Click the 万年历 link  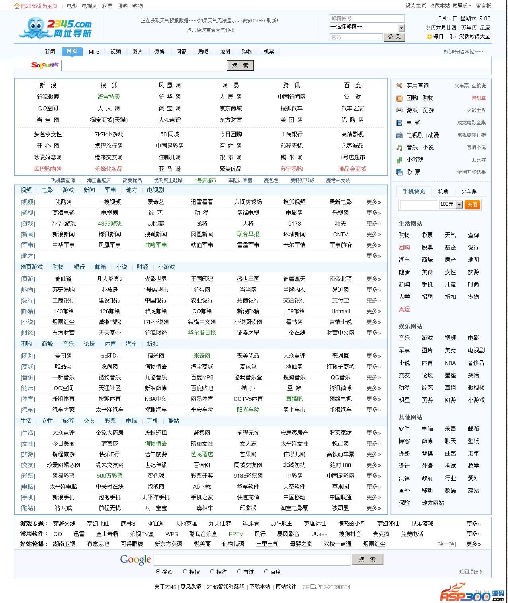[x=469, y=27]
